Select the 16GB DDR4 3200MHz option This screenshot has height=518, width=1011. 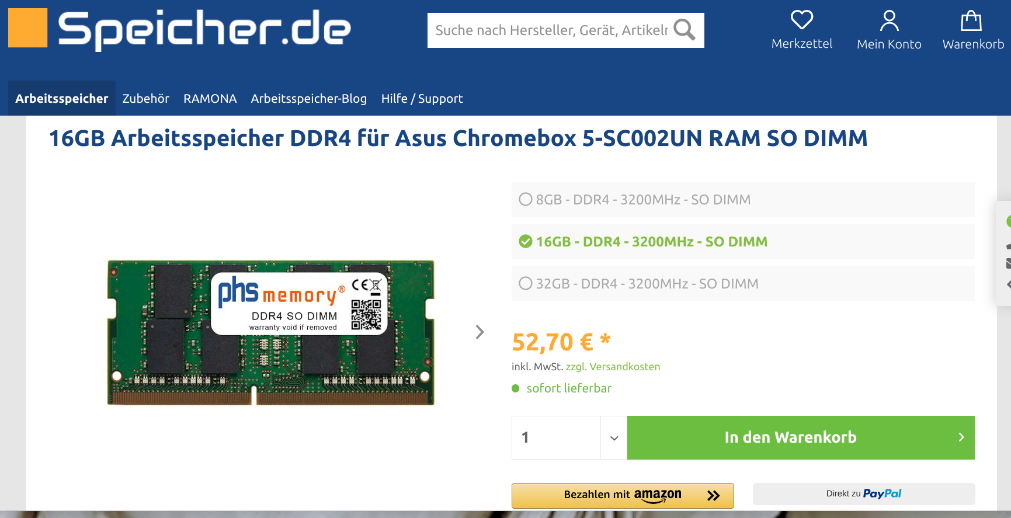click(x=743, y=242)
